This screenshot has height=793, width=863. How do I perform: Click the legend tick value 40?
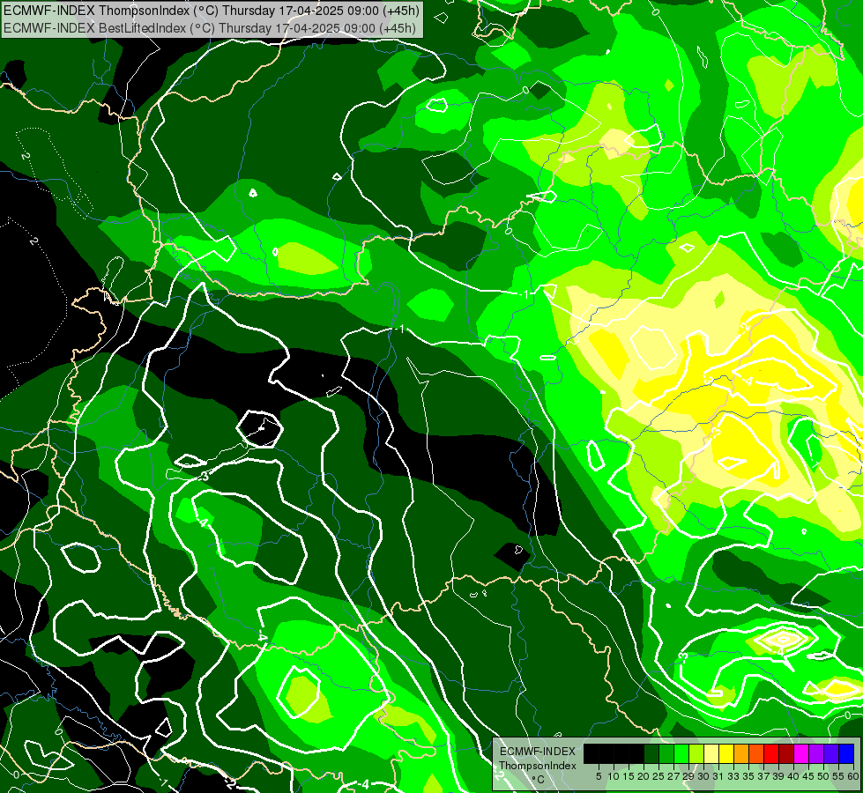pyautogui.click(x=793, y=776)
